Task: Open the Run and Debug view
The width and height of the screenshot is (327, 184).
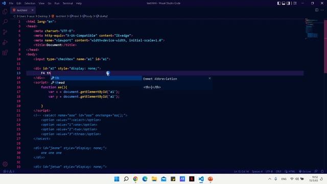Action: tap(5, 42)
